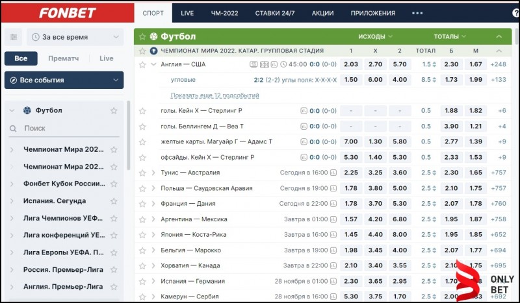Image resolution: width=520 pixels, height=303 pixels.
Task: Open statistics icon for Аргентина — Мексика
Action: [x=333, y=219]
